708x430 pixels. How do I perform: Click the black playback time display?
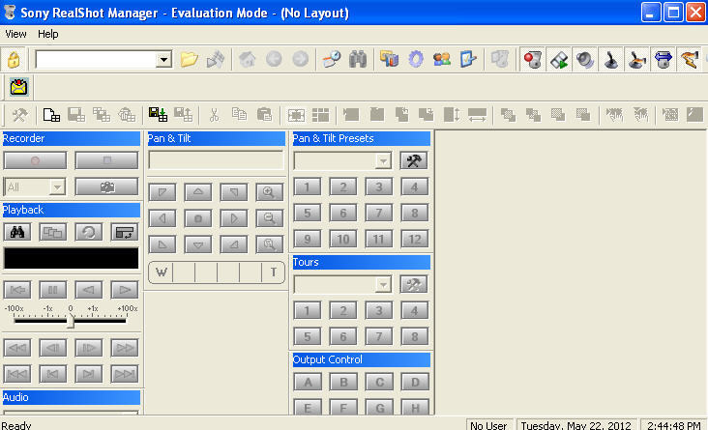click(x=72, y=258)
